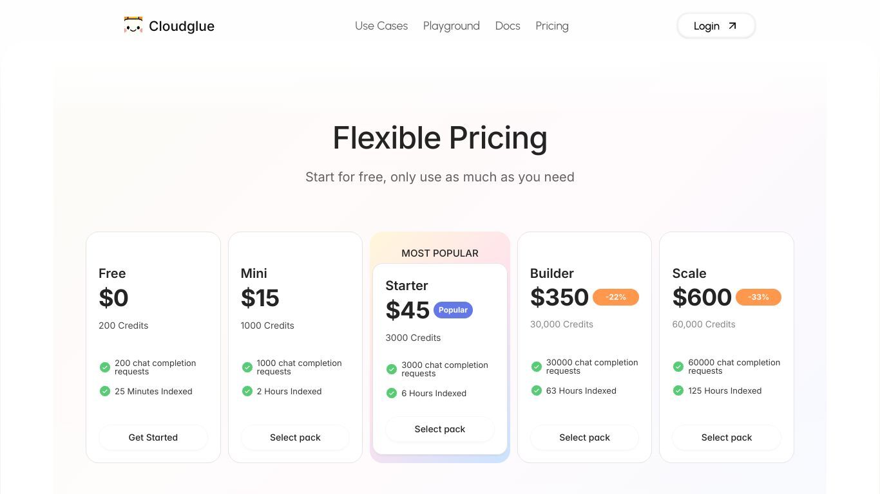Click the arrow icon in the Login button

coord(732,26)
